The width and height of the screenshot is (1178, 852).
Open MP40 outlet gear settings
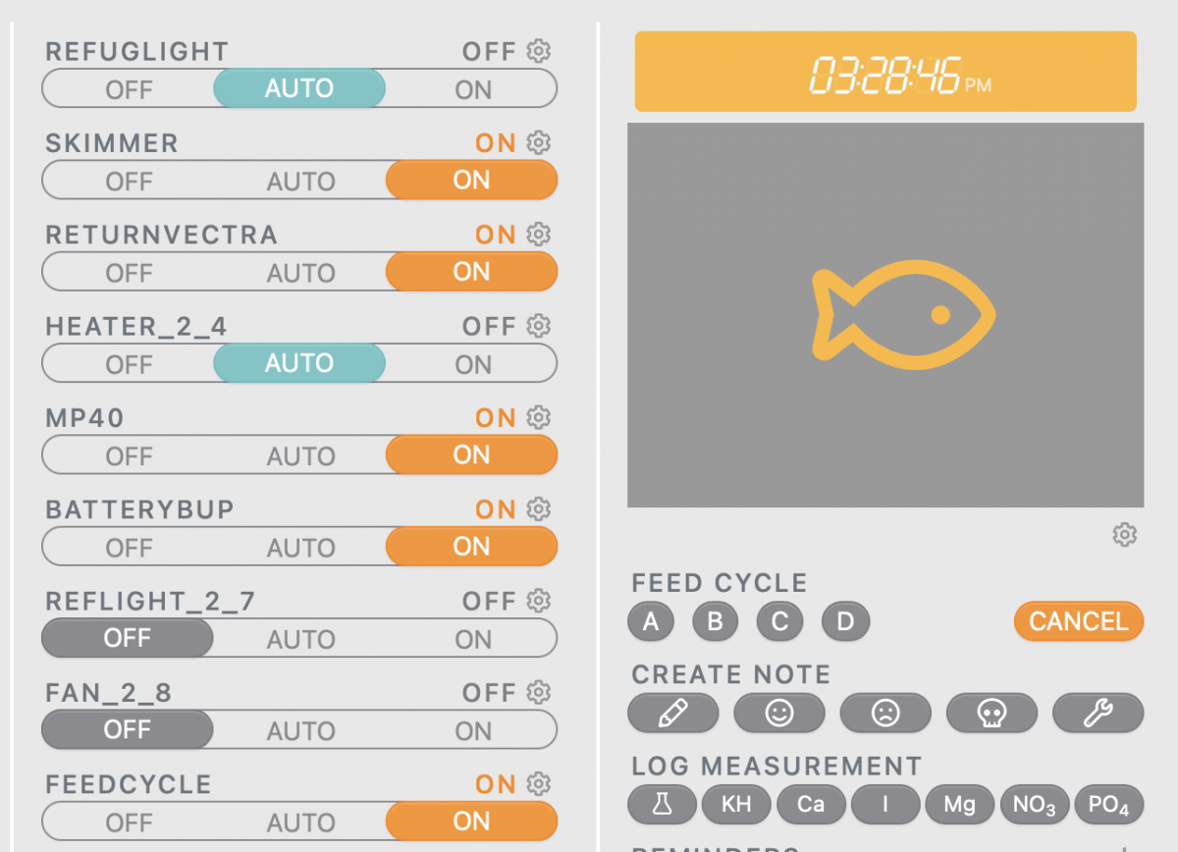tap(538, 418)
